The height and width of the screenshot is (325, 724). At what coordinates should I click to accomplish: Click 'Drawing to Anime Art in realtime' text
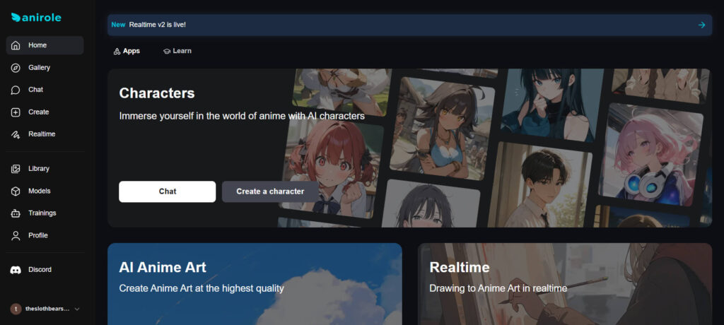(x=498, y=289)
